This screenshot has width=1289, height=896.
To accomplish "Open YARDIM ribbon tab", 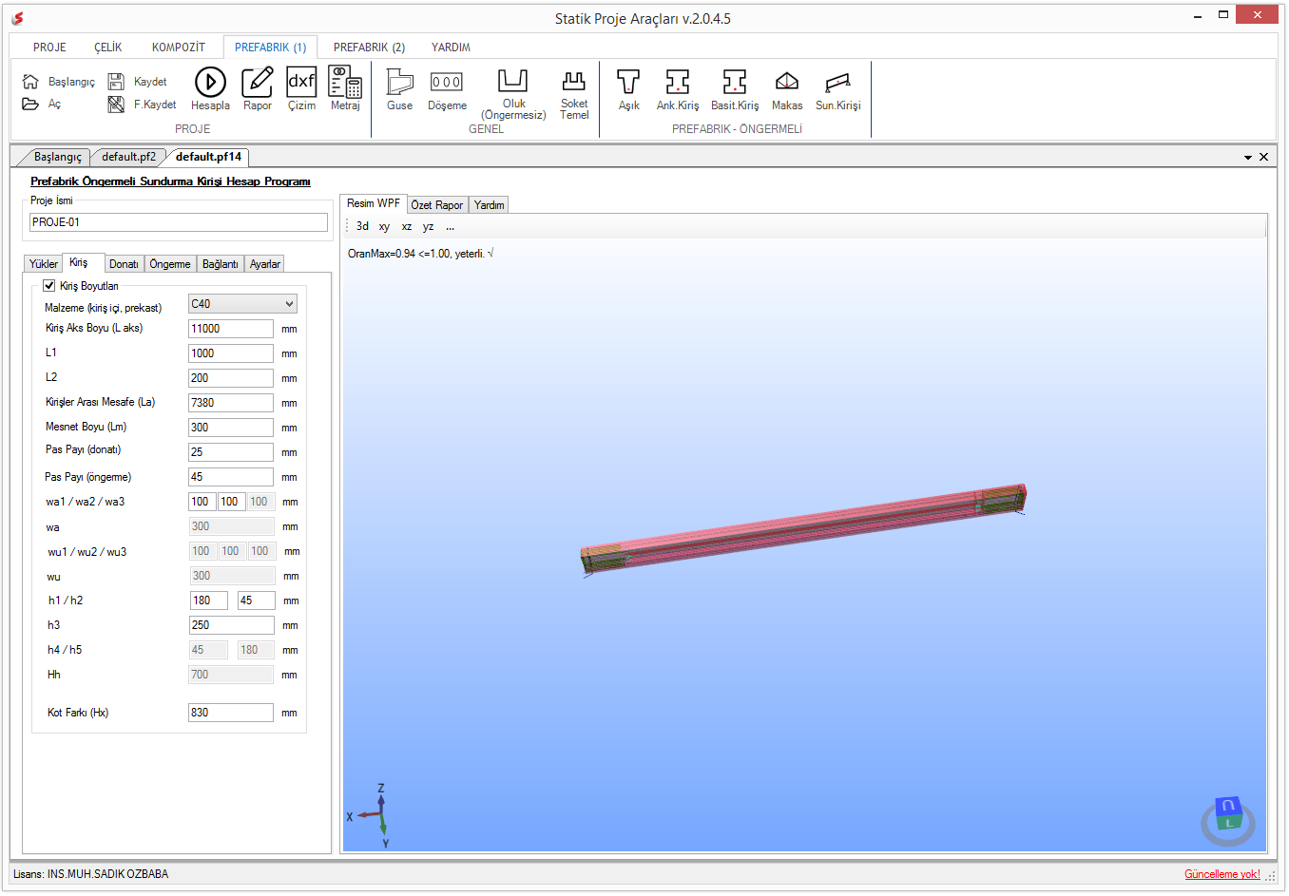I will coord(451,48).
